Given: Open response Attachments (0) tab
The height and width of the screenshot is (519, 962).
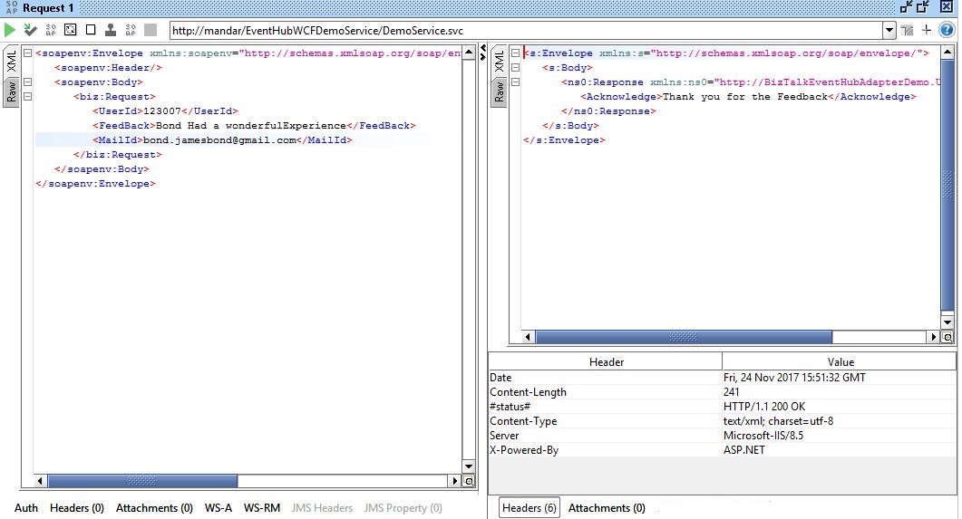Looking at the screenshot, I should pyautogui.click(x=607, y=508).
